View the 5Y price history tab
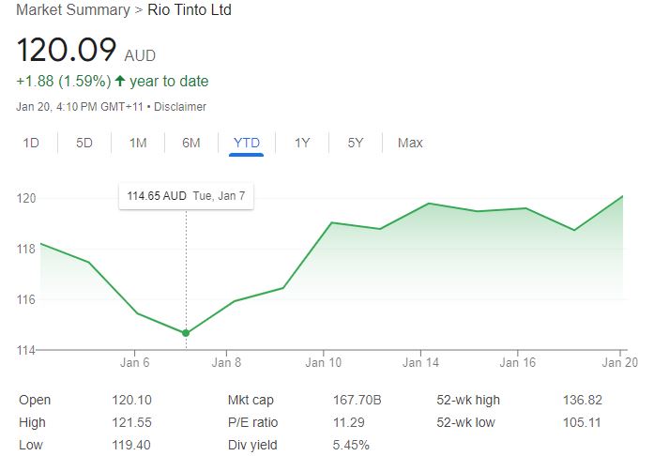This screenshot has height=456, width=669. click(356, 143)
